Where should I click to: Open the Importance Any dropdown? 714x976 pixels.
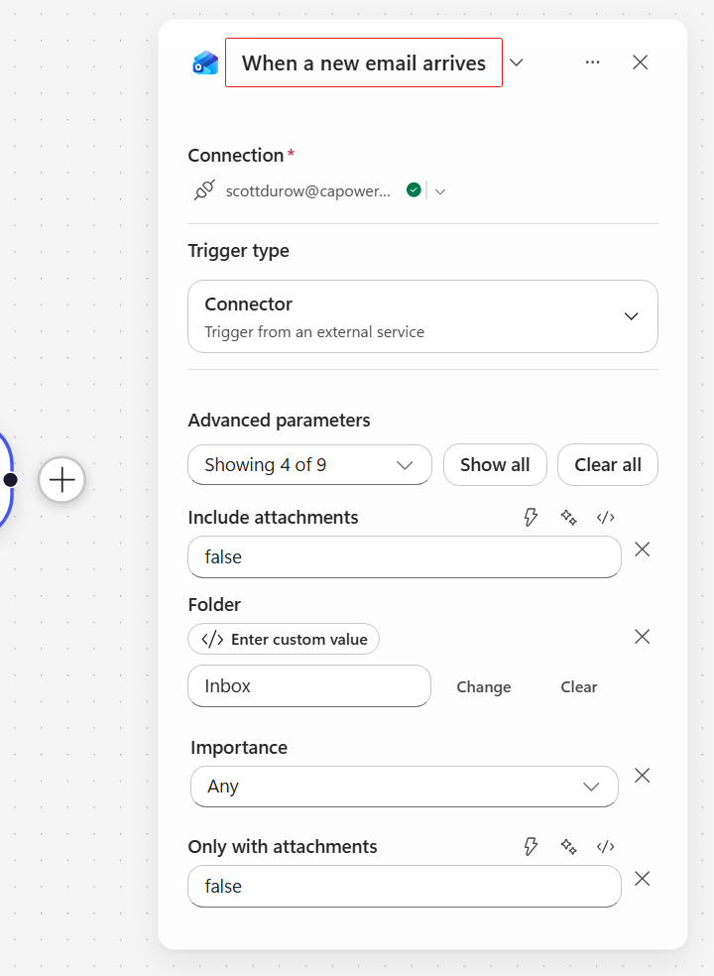(405, 787)
